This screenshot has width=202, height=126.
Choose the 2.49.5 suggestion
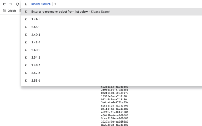coord(111,35)
